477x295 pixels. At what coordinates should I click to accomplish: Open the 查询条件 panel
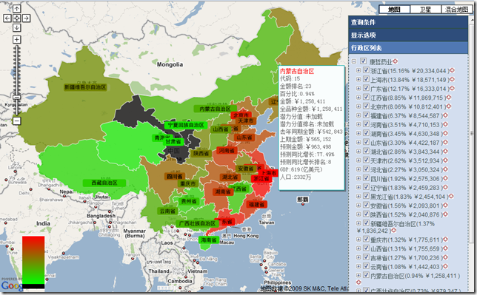[408, 22]
